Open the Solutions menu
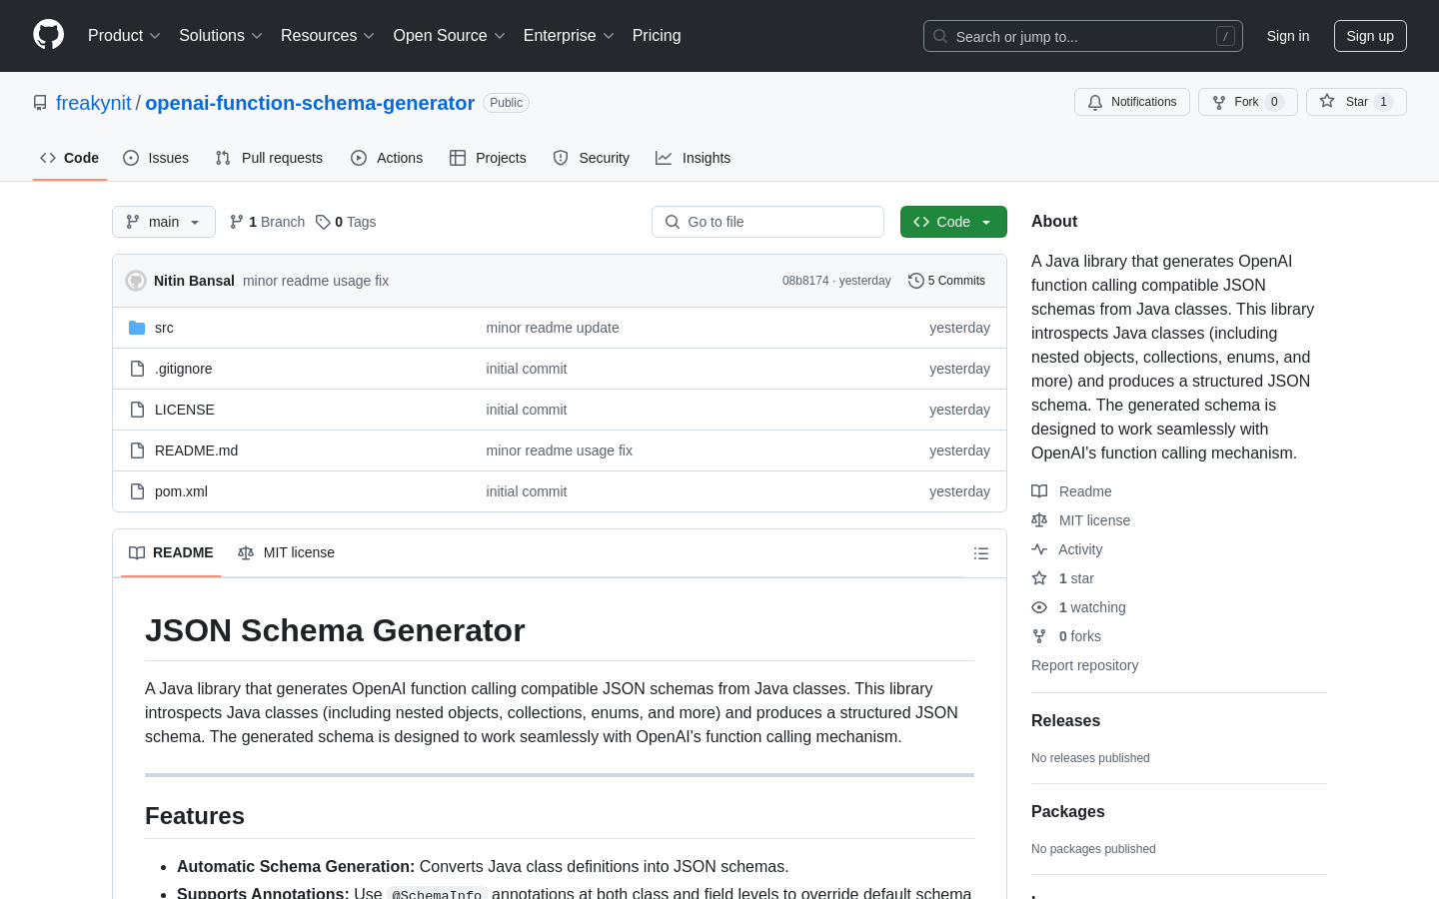 (221, 36)
